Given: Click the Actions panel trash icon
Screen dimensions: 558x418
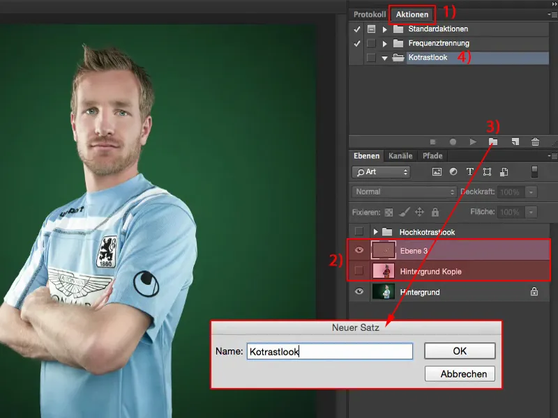Looking at the screenshot, I should (535, 142).
